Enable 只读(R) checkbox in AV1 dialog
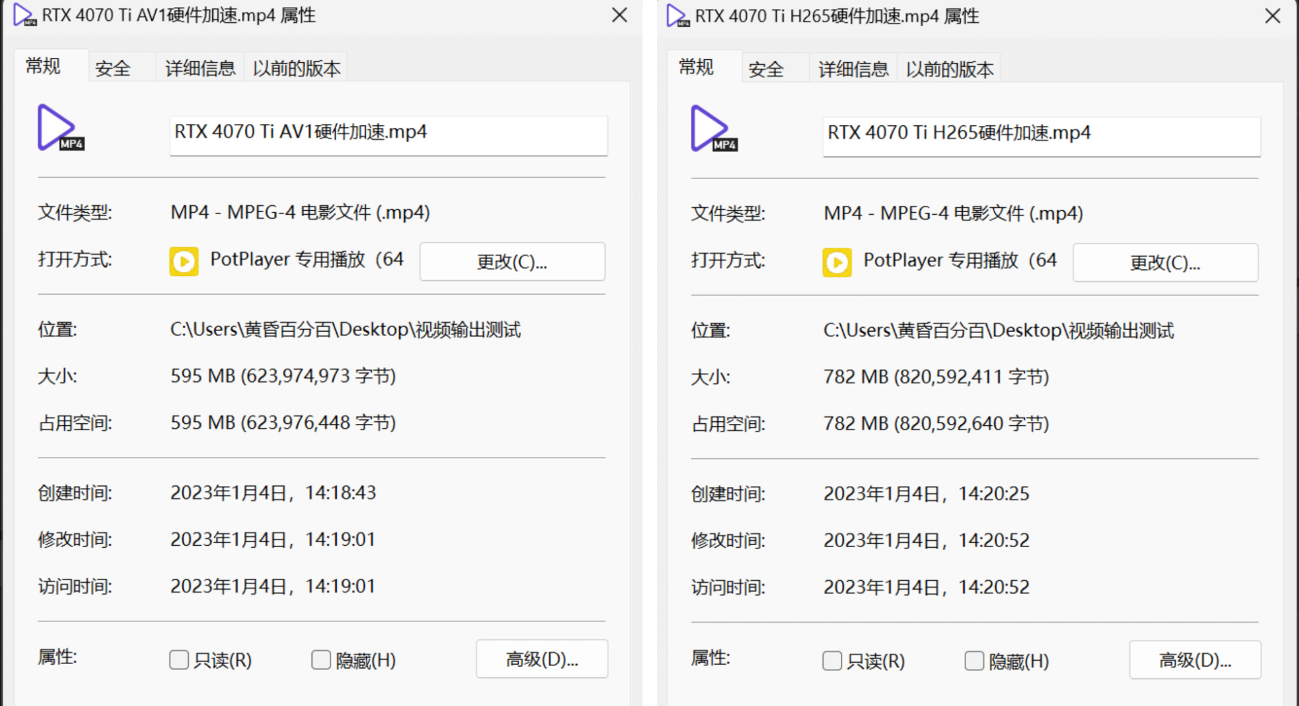Image resolution: width=1299 pixels, height=706 pixels. click(x=179, y=660)
